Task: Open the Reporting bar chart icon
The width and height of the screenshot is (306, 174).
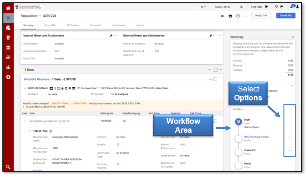Action: pyautogui.click(x=8, y=67)
